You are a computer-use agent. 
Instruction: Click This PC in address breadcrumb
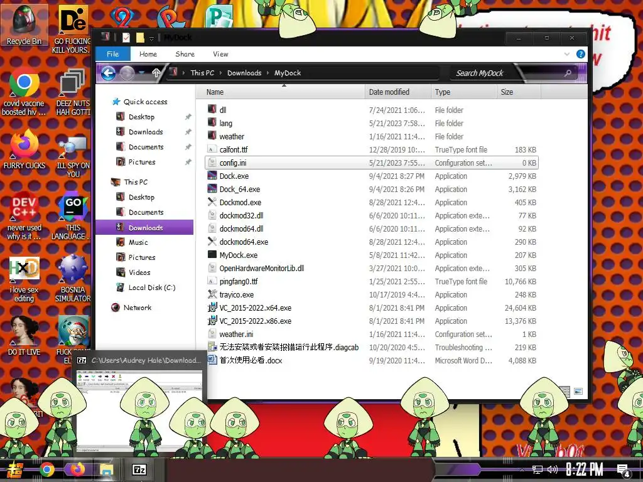pos(202,73)
